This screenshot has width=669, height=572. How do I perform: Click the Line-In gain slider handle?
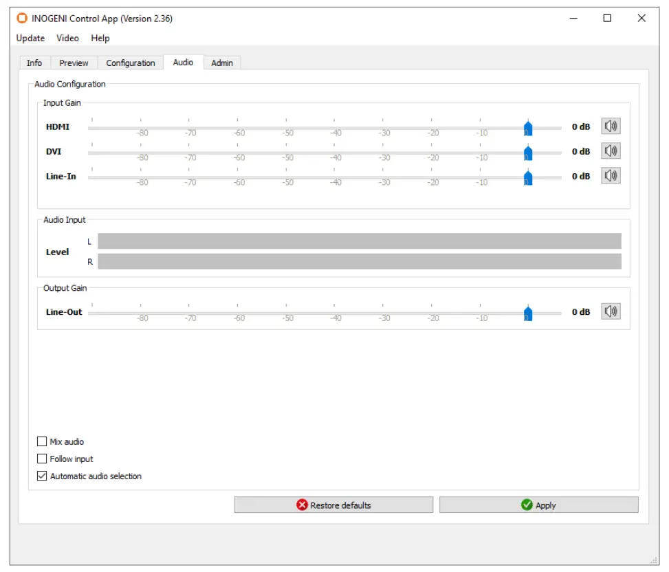(528, 177)
